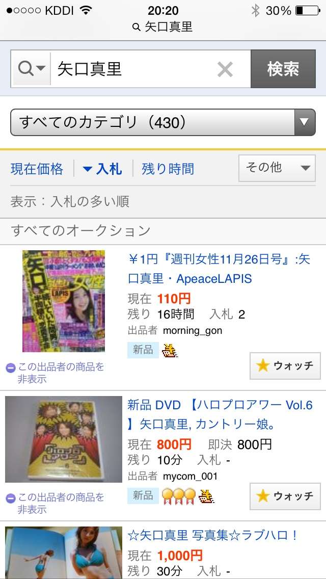Tap the 新品 badge on the DVD listing

click(x=143, y=495)
